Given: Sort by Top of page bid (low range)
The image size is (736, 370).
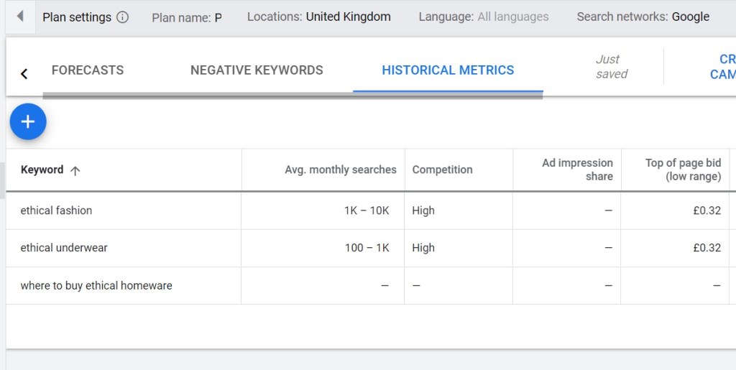Looking at the screenshot, I should [x=682, y=170].
